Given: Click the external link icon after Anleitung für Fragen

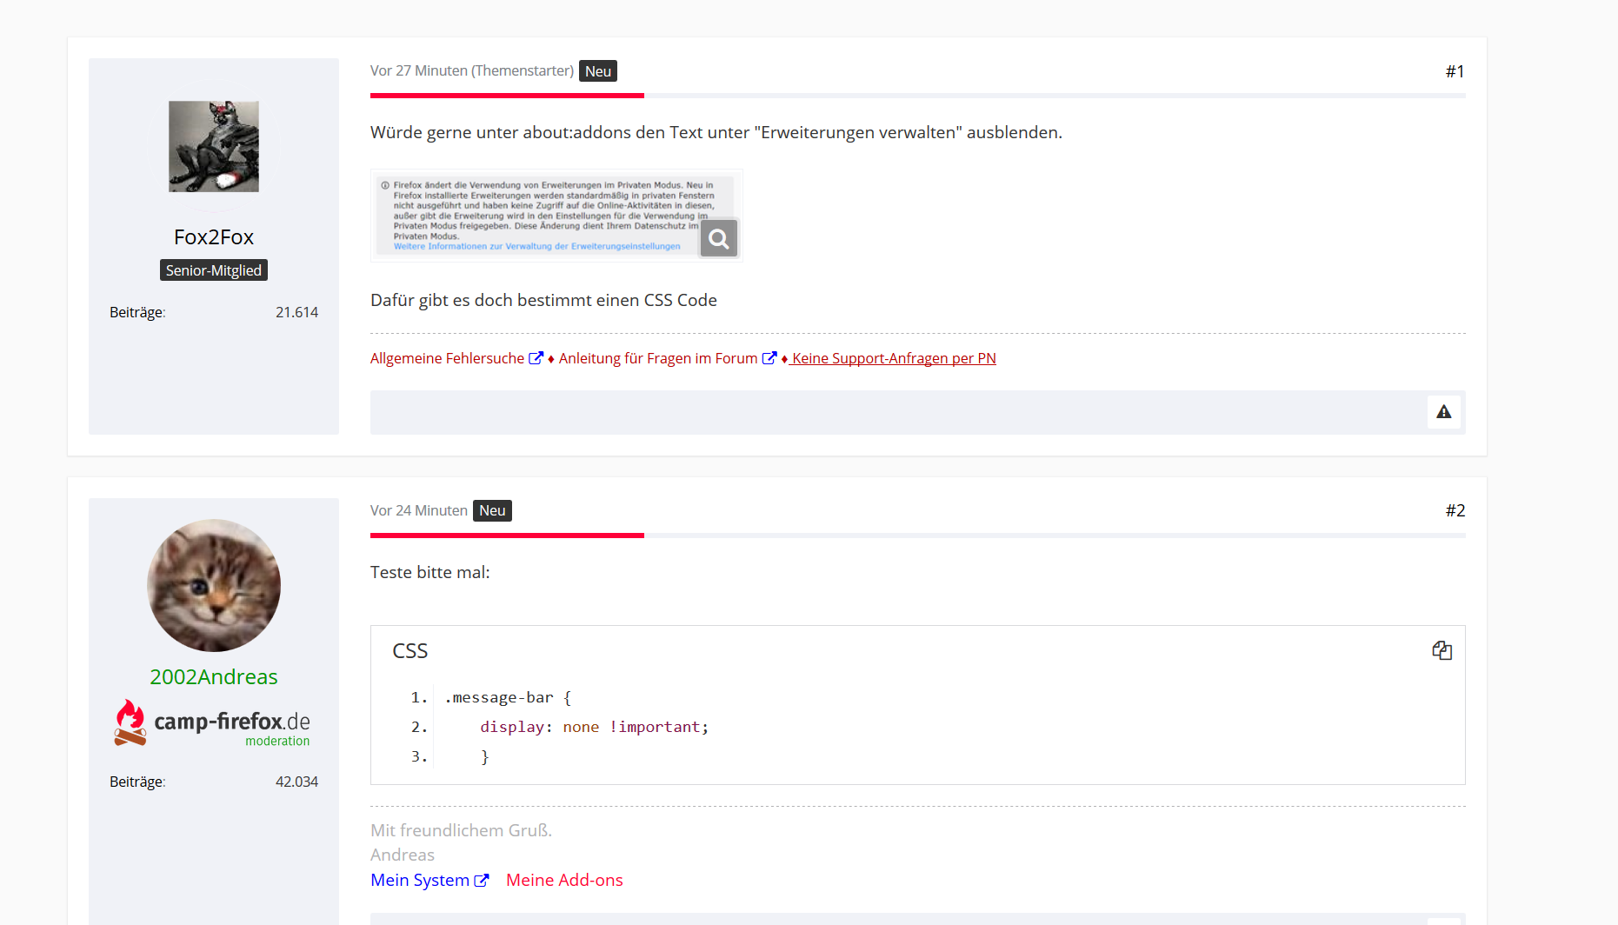Looking at the screenshot, I should pos(769,358).
